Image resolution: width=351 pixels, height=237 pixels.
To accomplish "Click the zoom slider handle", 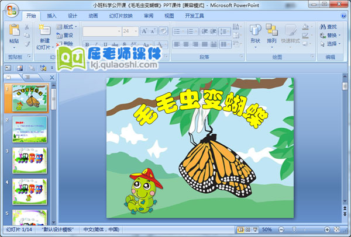I will tap(294, 229).
